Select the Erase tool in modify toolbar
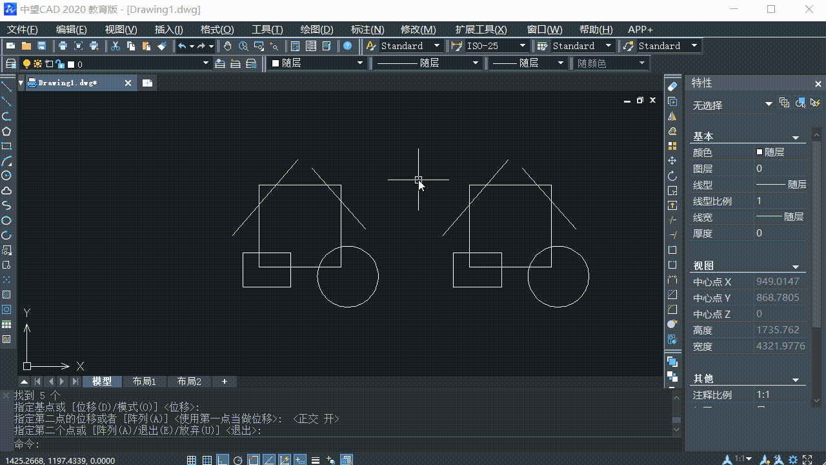The image size is (826, 465). click(x=672, y=87)
